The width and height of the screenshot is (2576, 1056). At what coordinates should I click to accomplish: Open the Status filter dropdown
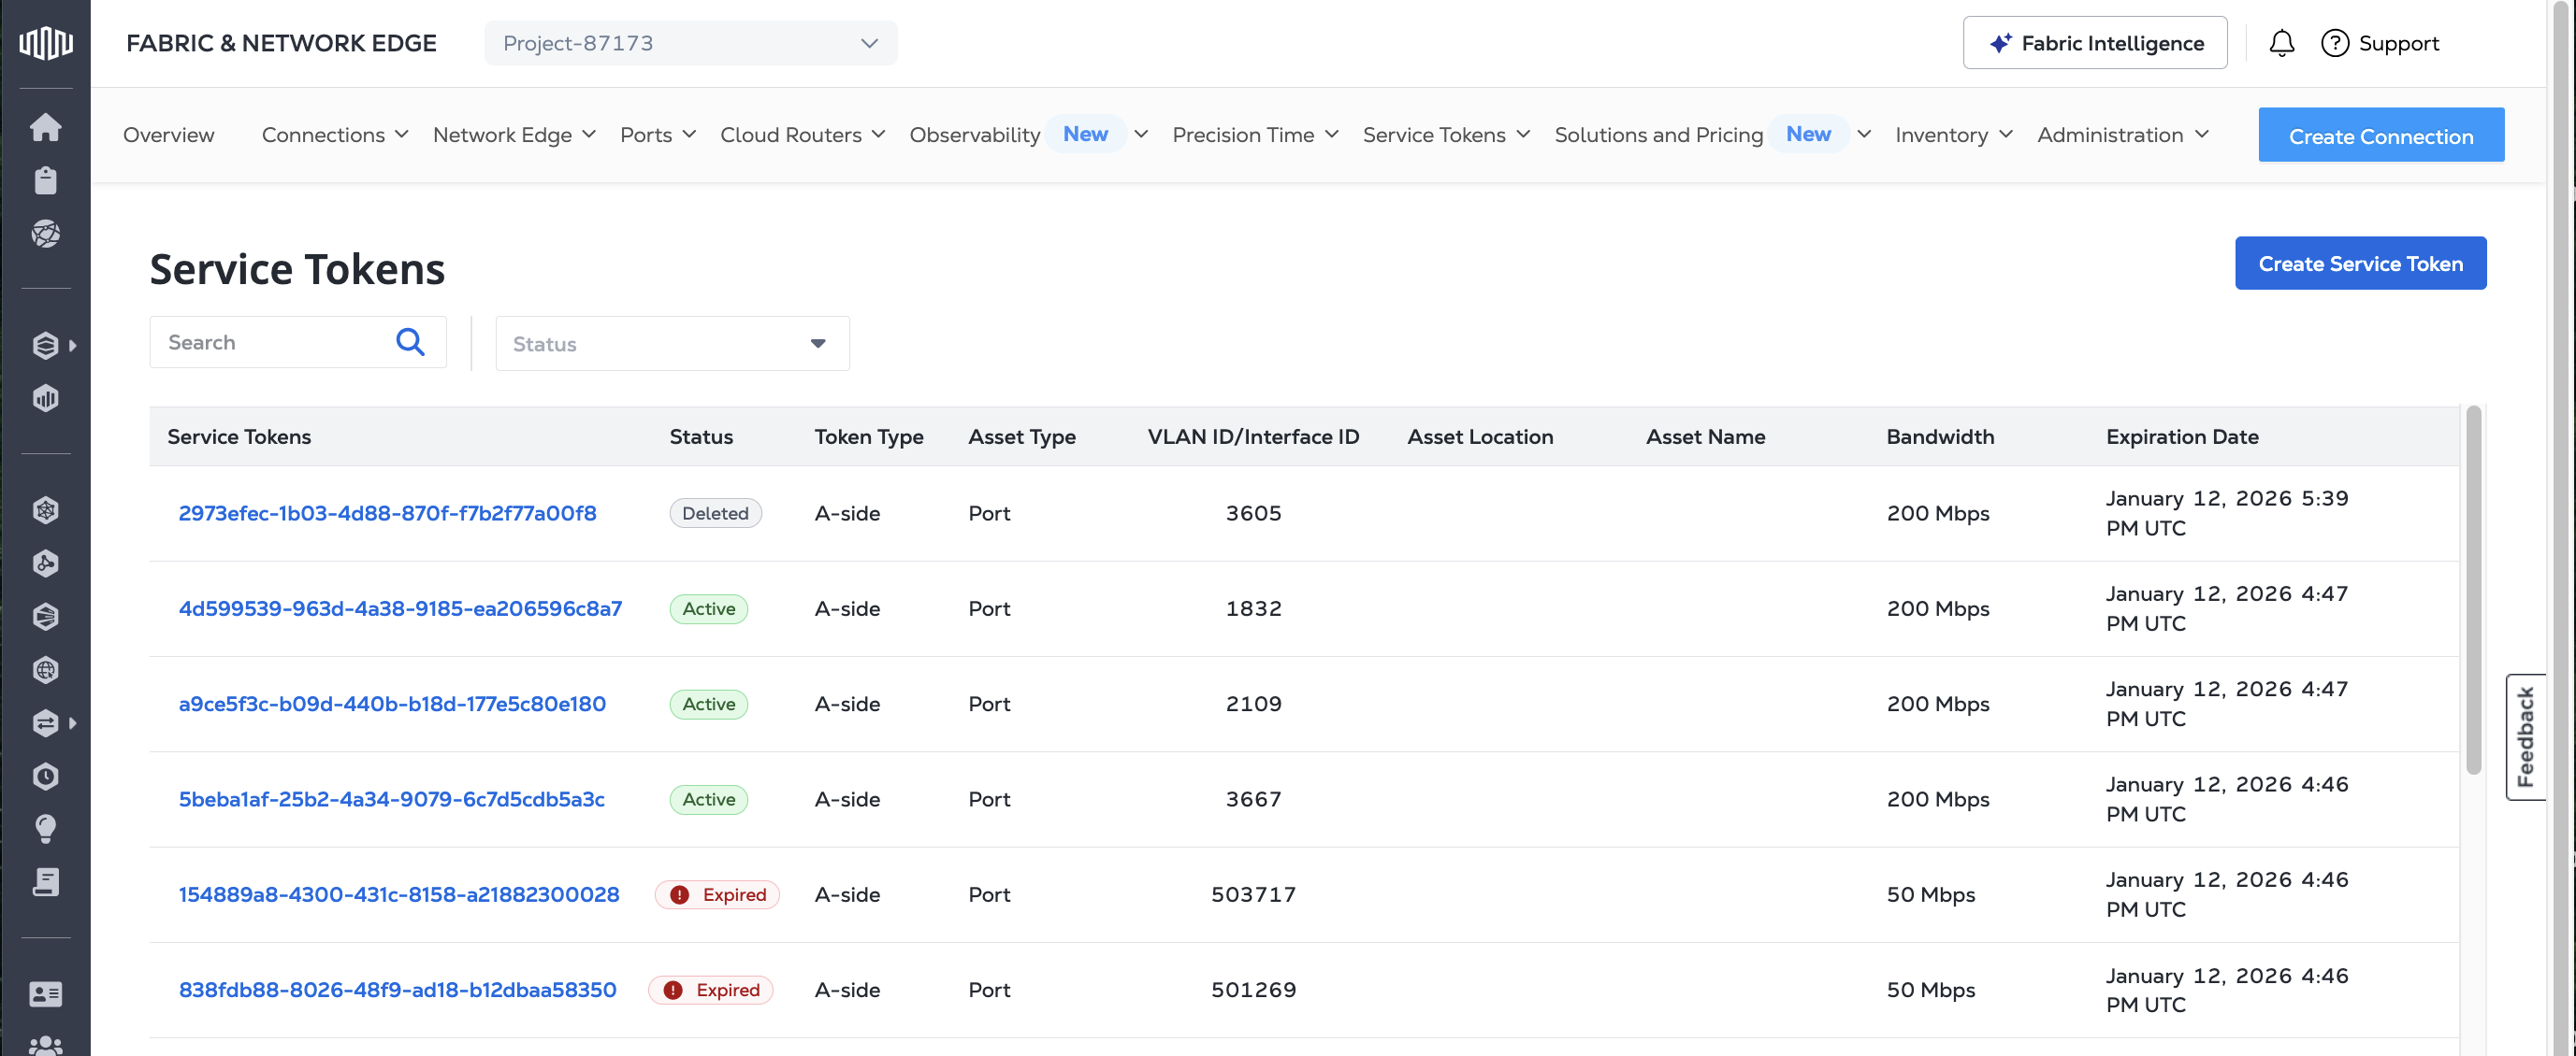coord(672,344)
